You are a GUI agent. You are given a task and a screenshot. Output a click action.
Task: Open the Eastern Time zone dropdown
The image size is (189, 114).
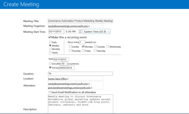(x=96, y=31)
